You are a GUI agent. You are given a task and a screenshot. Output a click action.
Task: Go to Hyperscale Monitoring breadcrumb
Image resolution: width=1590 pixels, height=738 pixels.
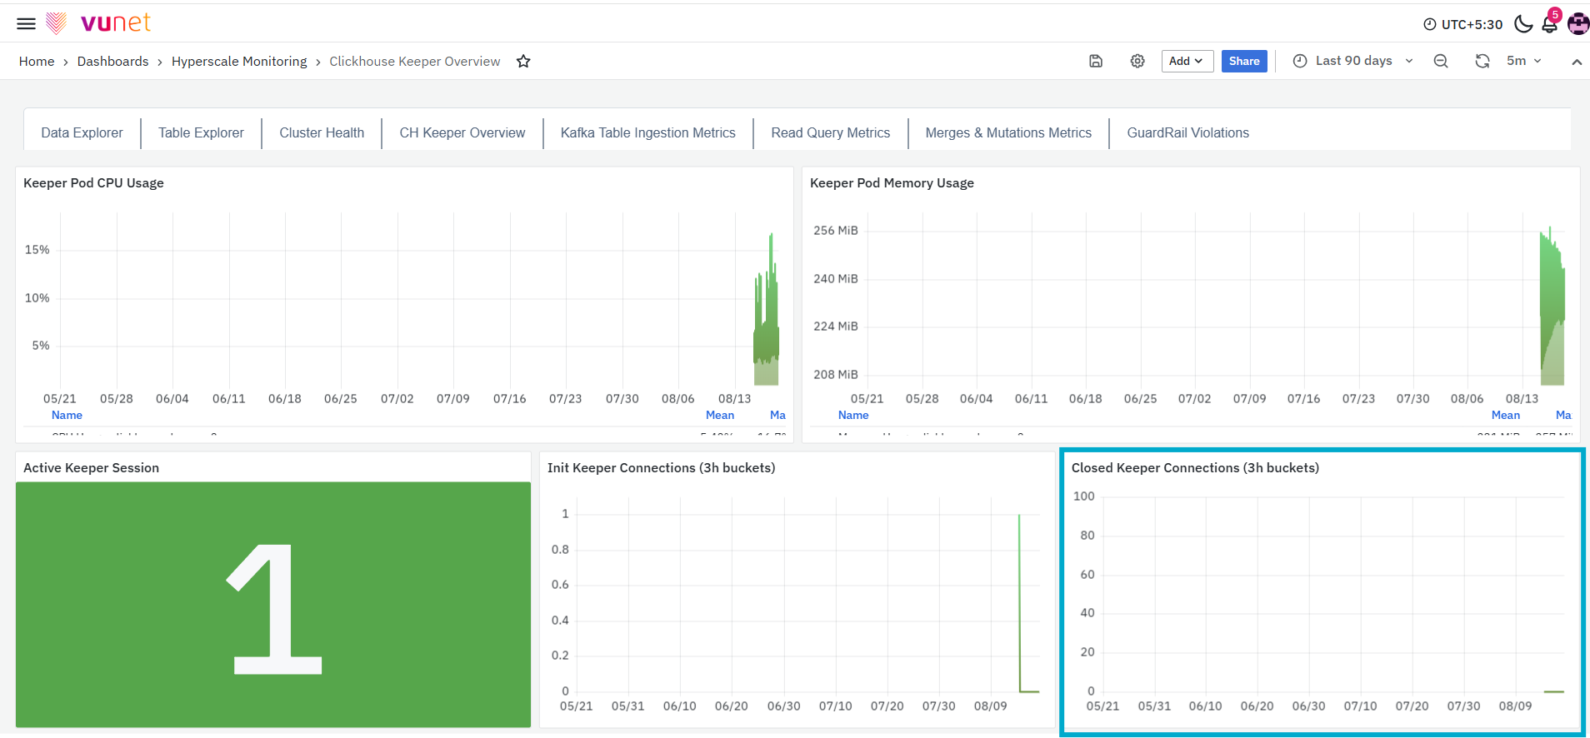(x=239, y=61)
